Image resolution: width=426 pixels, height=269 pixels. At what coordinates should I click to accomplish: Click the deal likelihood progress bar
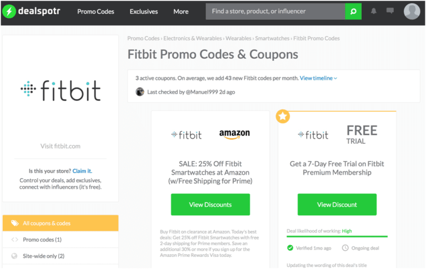[337, 236]
